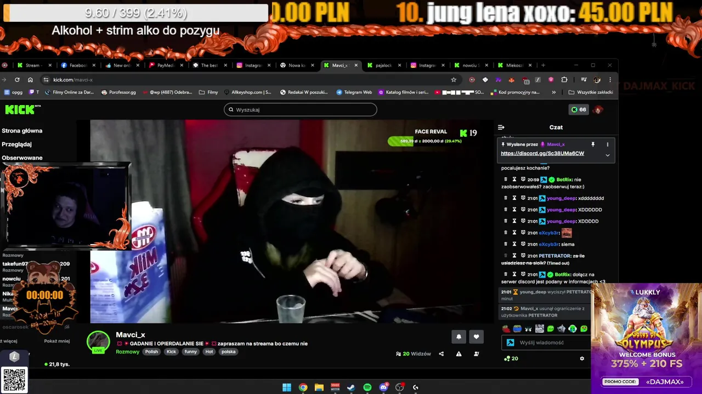702x394 pixels.
Task: Open the Rozmowy category link
Action: click(128, 352)
